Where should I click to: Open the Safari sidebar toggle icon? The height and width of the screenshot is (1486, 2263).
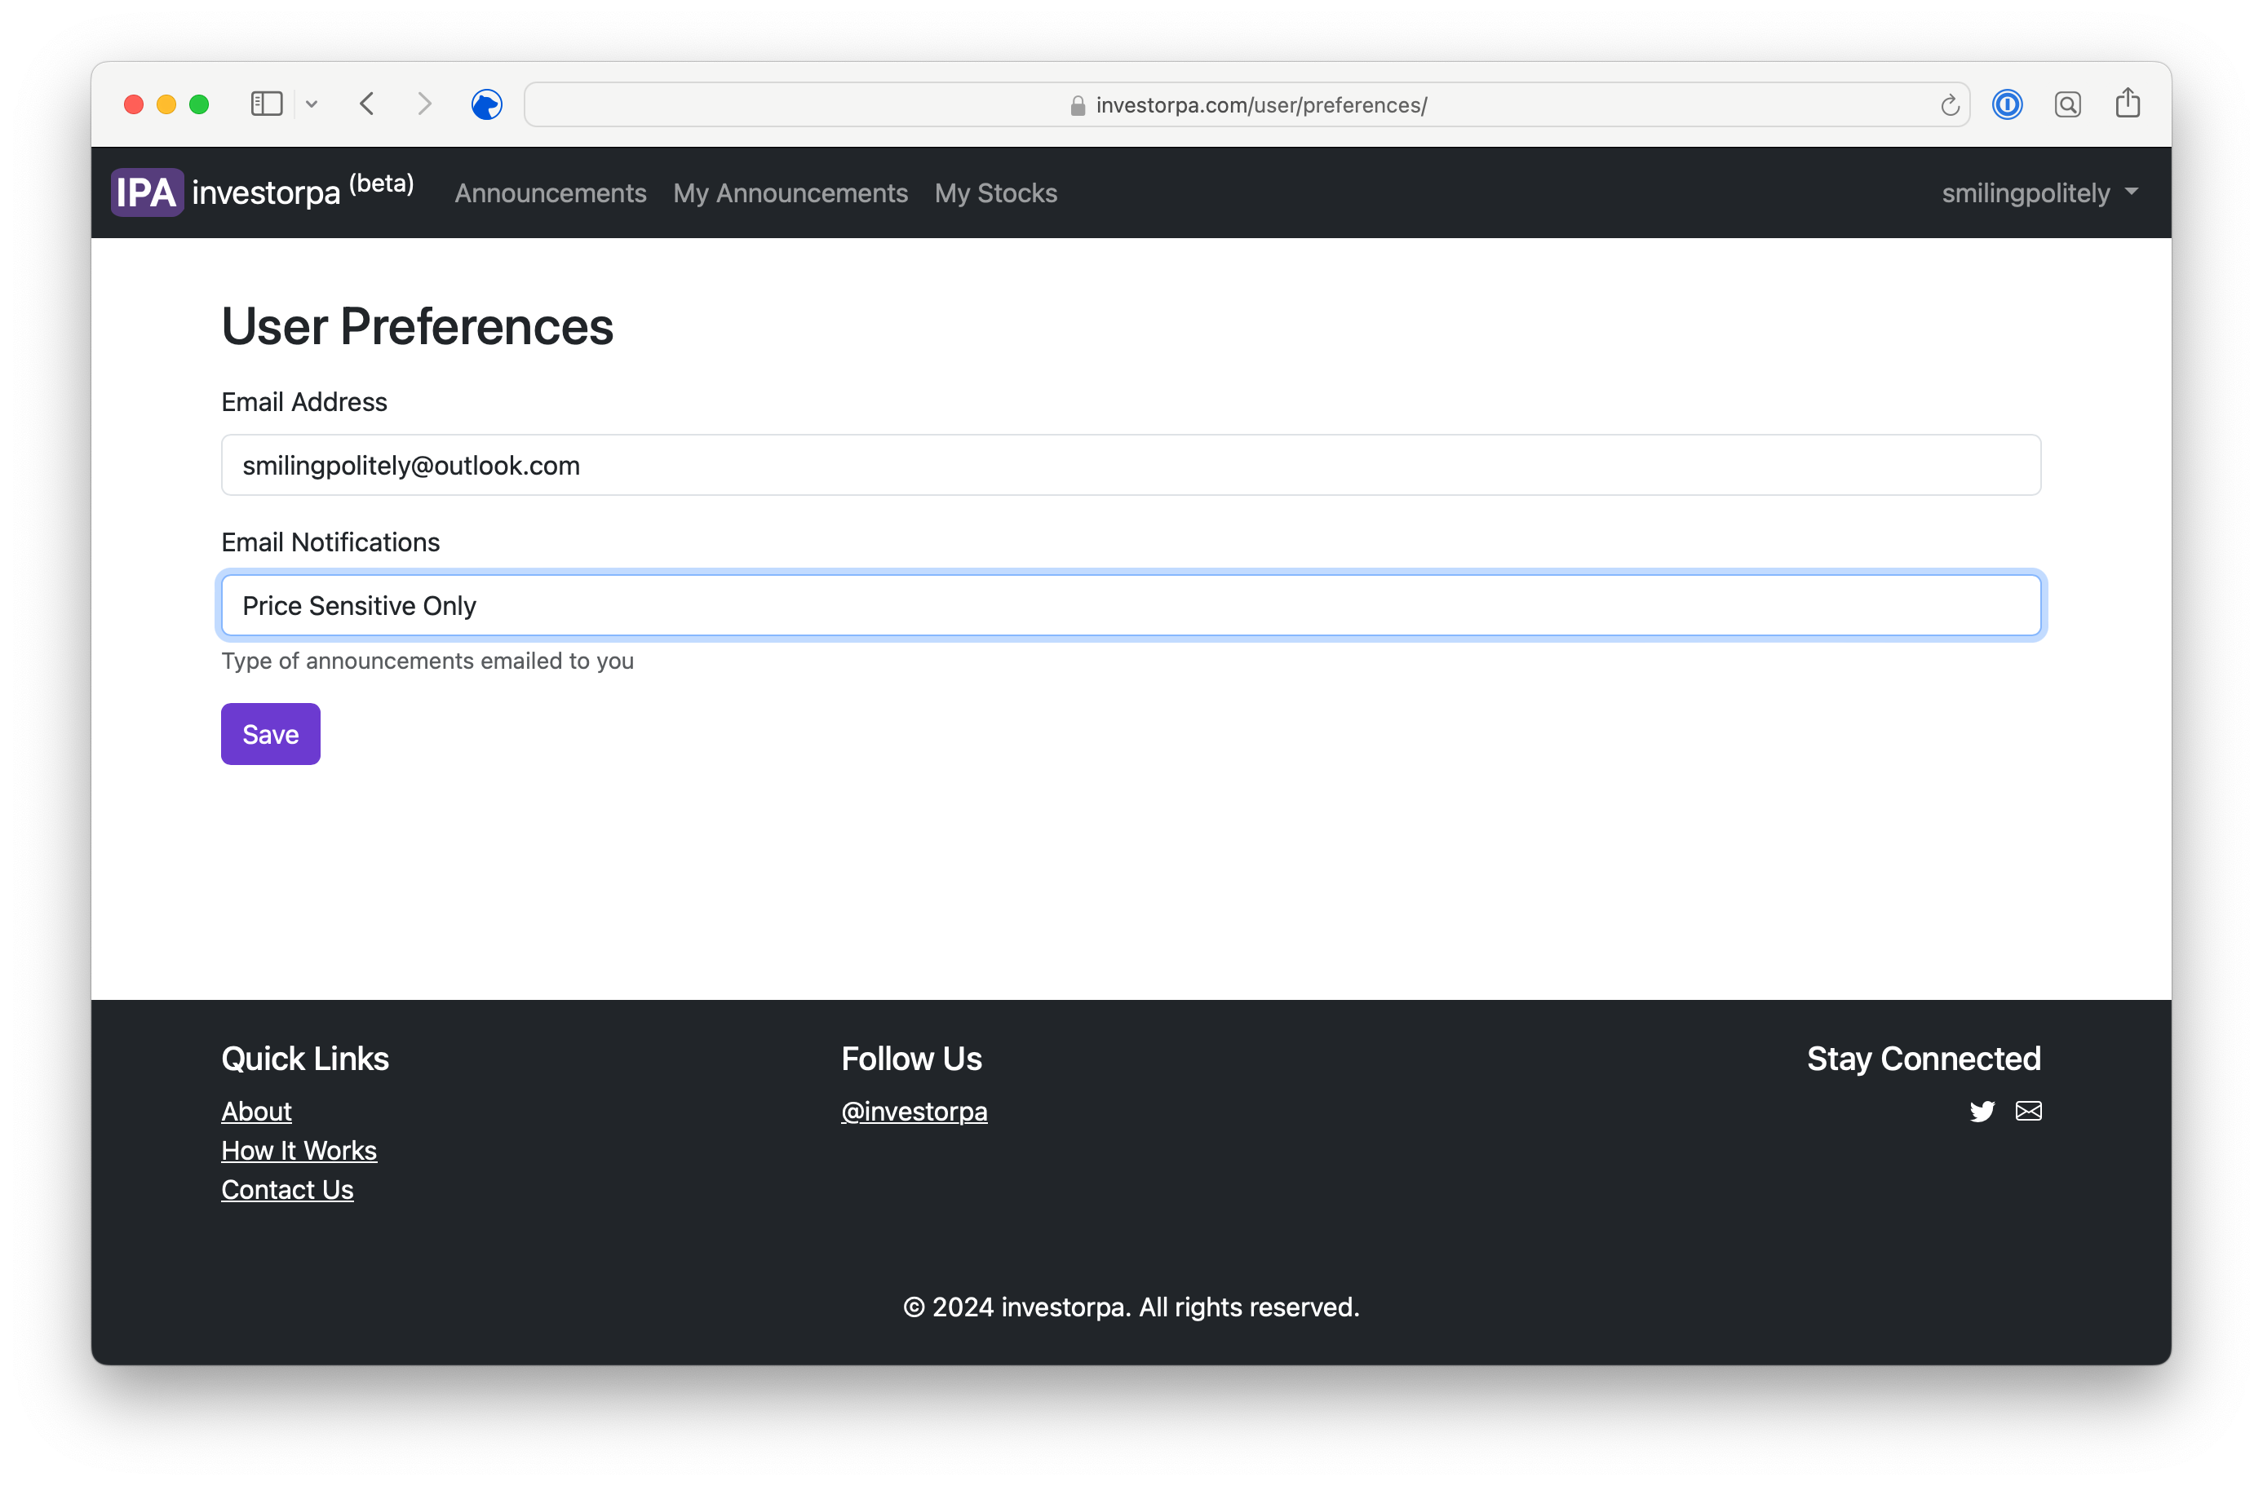click(x=266, y=104)
